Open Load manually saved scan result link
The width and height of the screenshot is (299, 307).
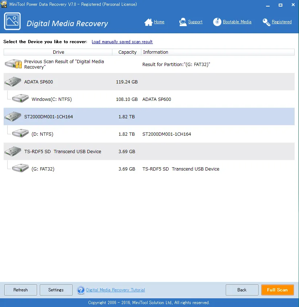click(x=122, y=42)
